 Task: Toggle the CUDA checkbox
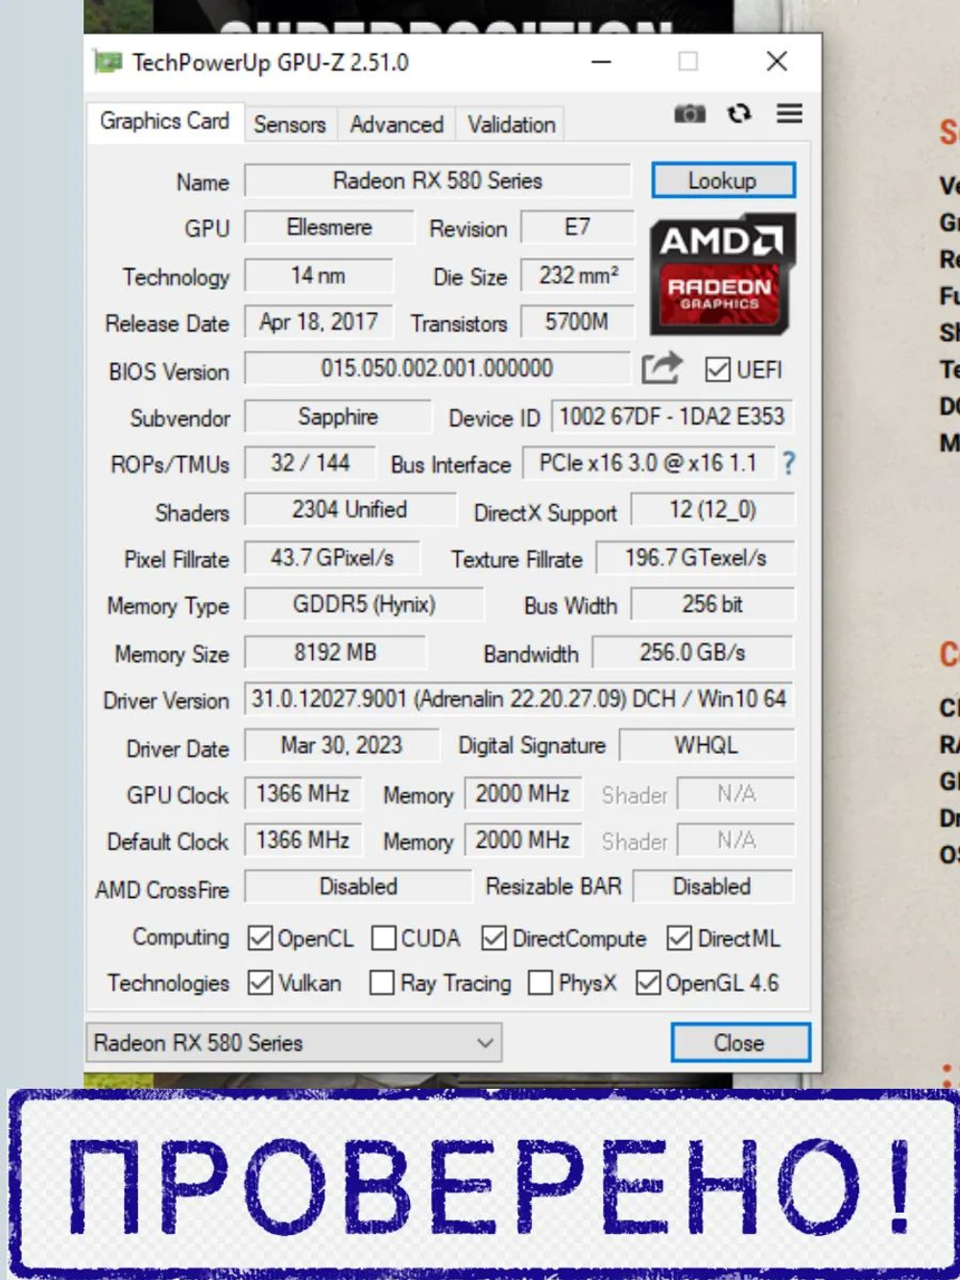(x=383, y=938)
